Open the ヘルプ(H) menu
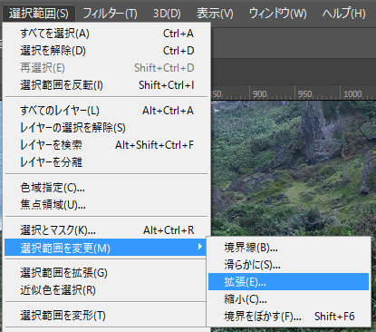 343,14
